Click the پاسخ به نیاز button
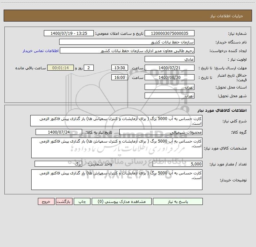The width and height of the screenshot is (256, 247). point(178,202)
